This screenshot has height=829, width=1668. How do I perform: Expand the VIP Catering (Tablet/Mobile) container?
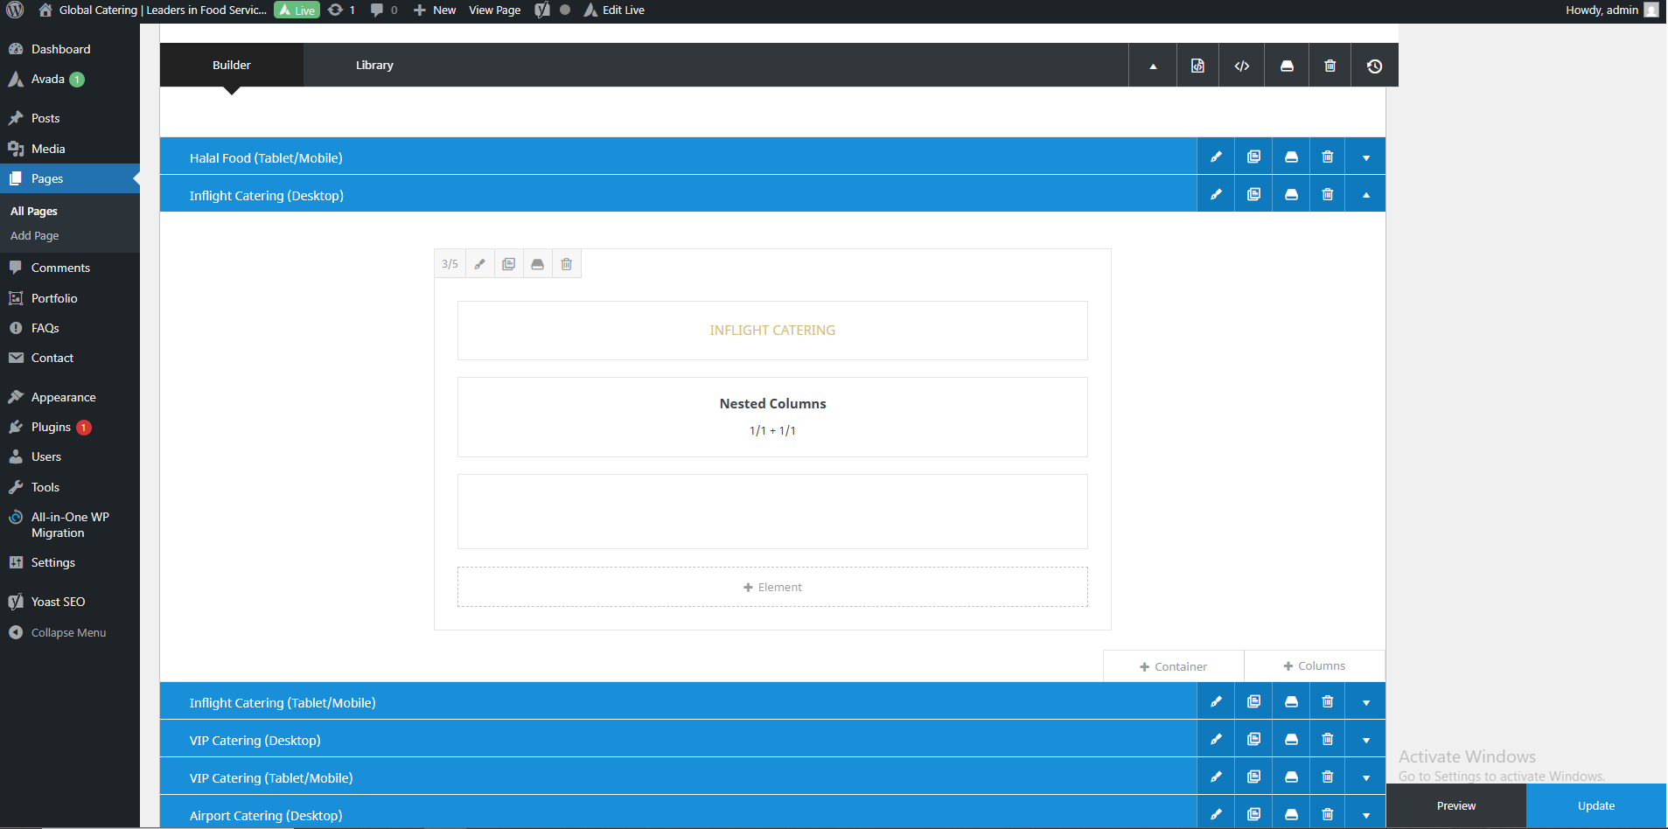click(x=1365, y=777)
